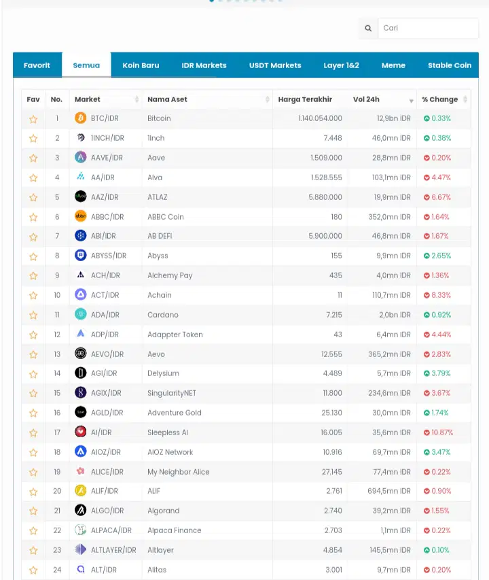Select price 1.140.054.000

point(320,118)
